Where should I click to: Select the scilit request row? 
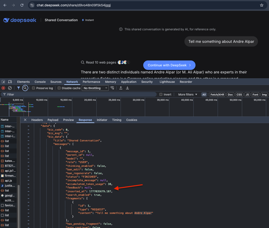pos(8,200)
